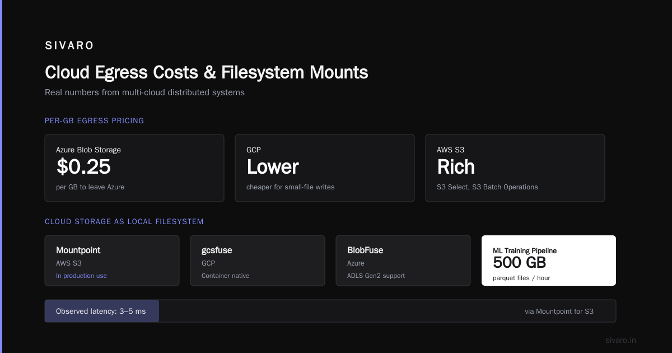The height and width of the screenshot is (353, 672).
Task: Select 'cheaper for small-file writes' text
Action: click(x=290, y=187)
